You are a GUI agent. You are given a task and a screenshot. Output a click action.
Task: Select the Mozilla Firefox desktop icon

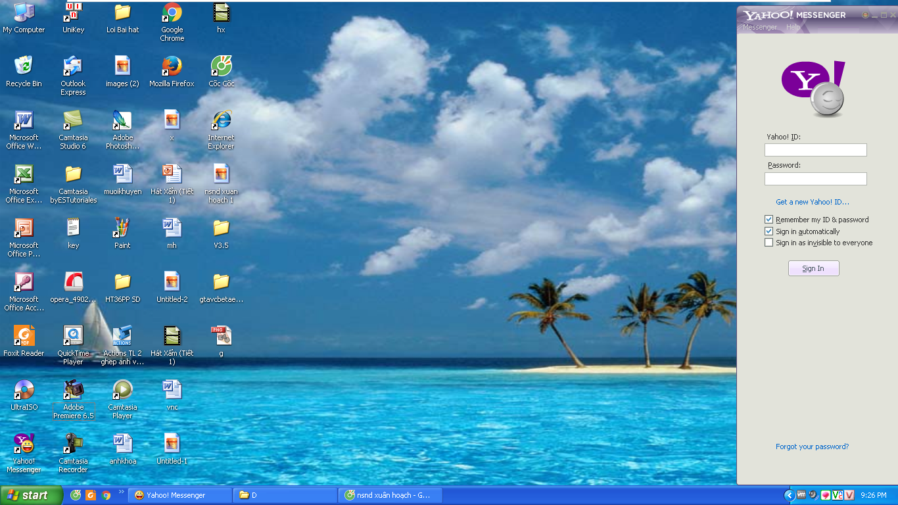coord(172,72)
